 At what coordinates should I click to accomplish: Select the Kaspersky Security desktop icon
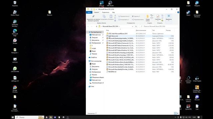pos(15,23)
